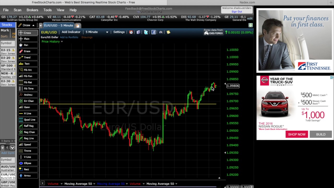This screenshot has height=188, width=334.
Task: Select the Cross pointer tool
Action: tap(28, 33)
